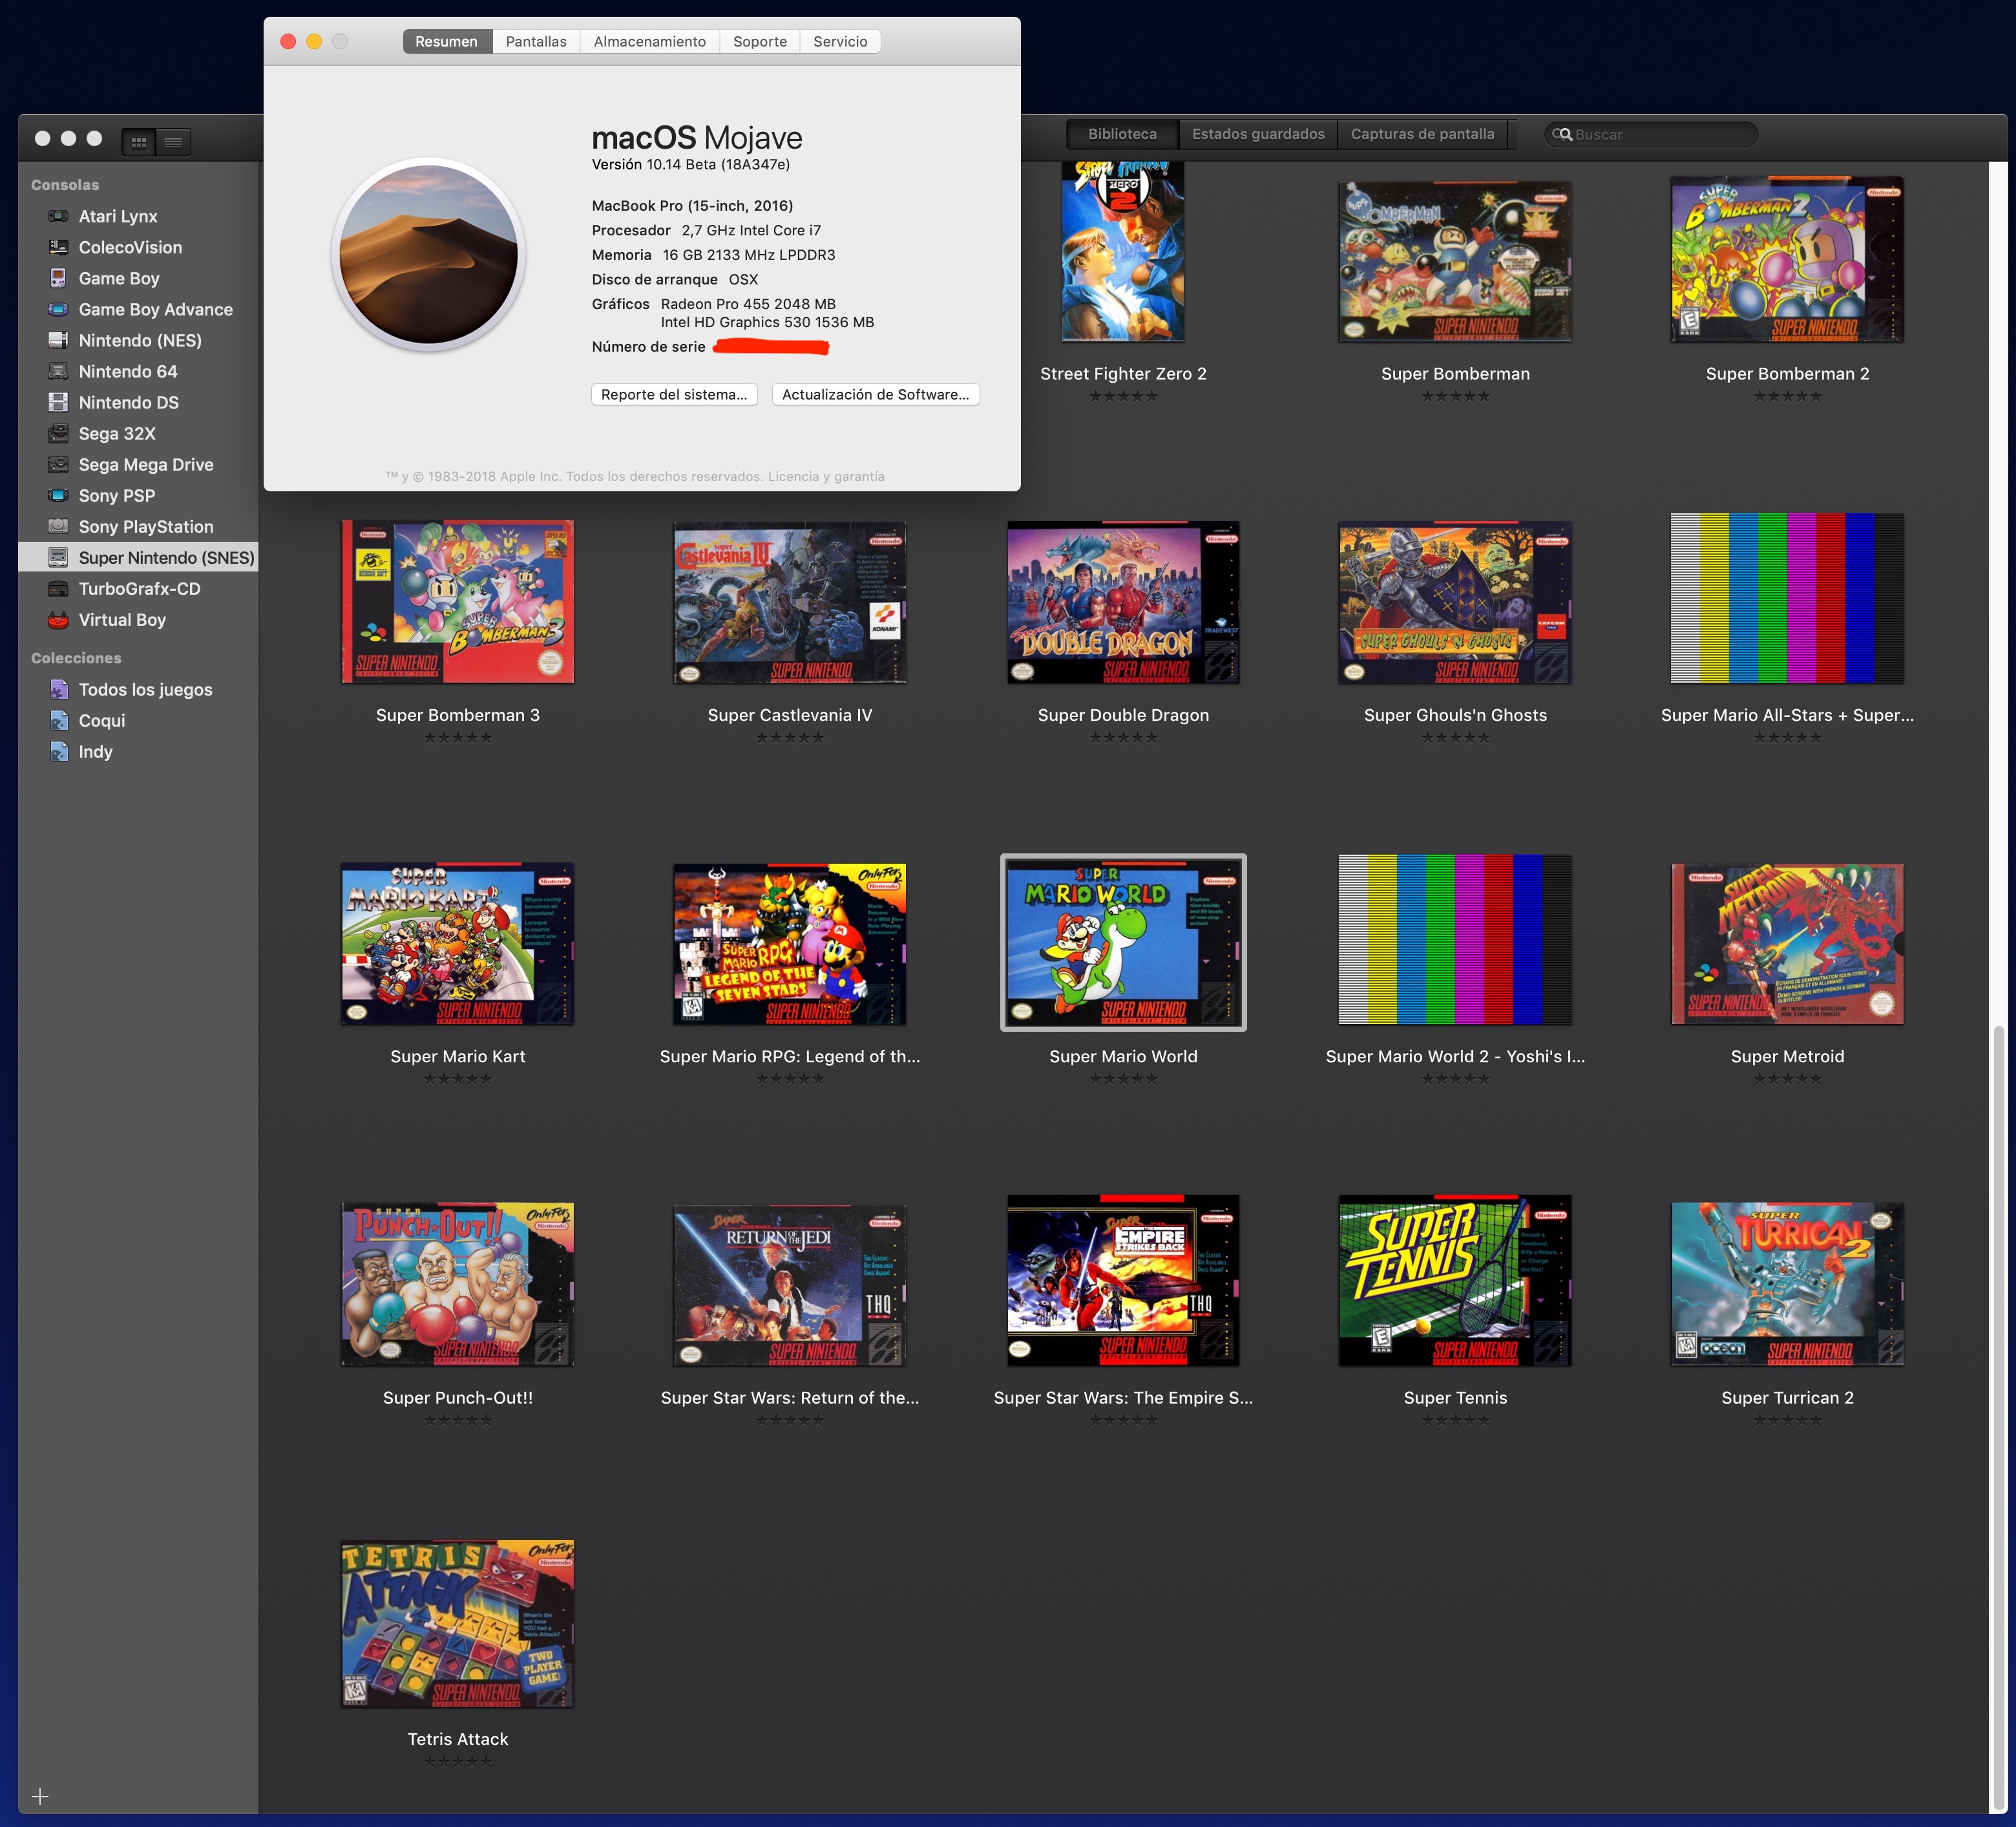This screenshot has height=1827, width=2016.
Task: Rate Tetris Attack with its stars
Action: tap(458, 1761)
